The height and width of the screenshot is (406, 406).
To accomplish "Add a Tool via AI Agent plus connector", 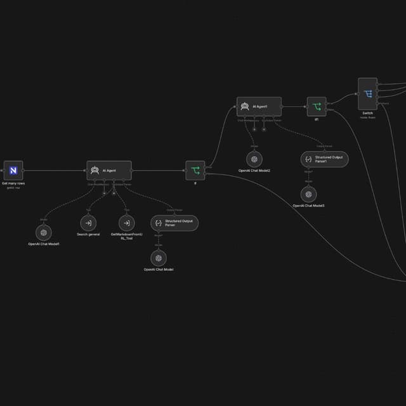I will (114, 193).
